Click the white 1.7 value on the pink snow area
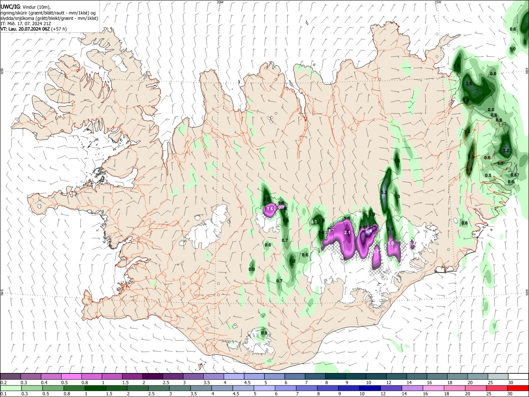Screen dimensions: 529x397 331,231
